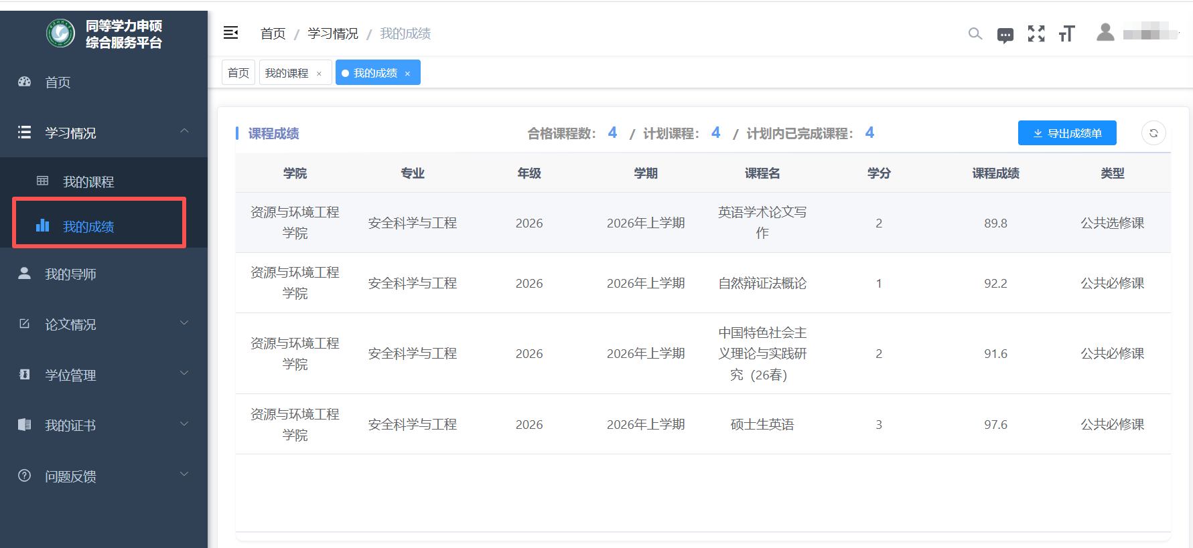Click the 课程成绩 section title
Image resolution: width=1193 pixels, height=548 pixels.
273,134
